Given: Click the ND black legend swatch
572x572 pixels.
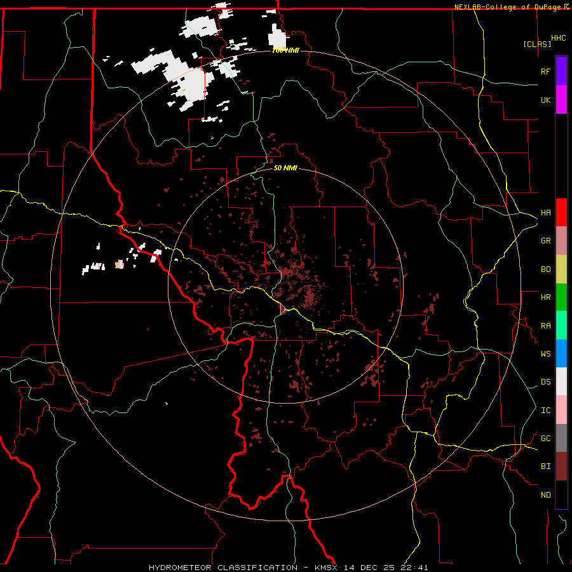Looking at the screenshot, I should pos(561,494).
